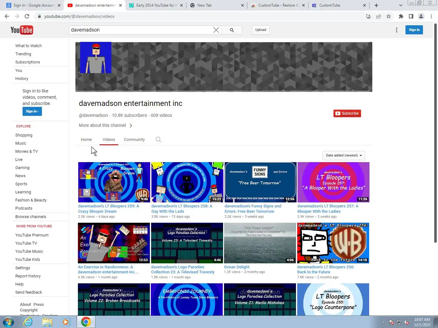Click the magnifier search button
The height and width of the screenshot is (328, 438).
coord(232,30)
